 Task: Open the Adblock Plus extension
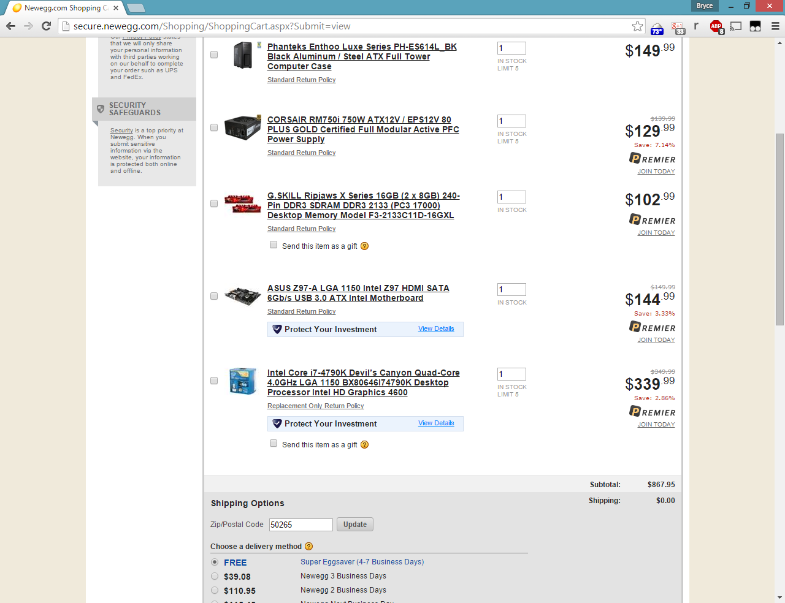tap(716, 26)
